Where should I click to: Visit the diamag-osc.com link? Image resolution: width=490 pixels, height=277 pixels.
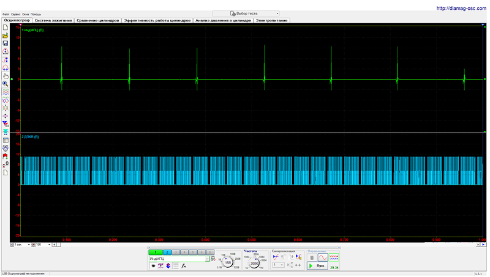461,9
